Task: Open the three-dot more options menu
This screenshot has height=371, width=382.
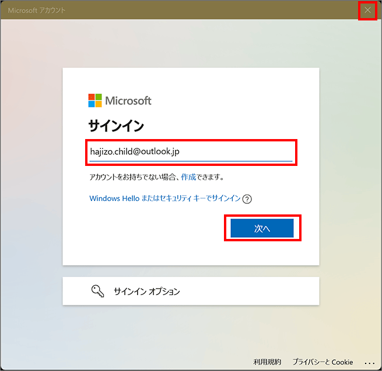Action: 370,363
